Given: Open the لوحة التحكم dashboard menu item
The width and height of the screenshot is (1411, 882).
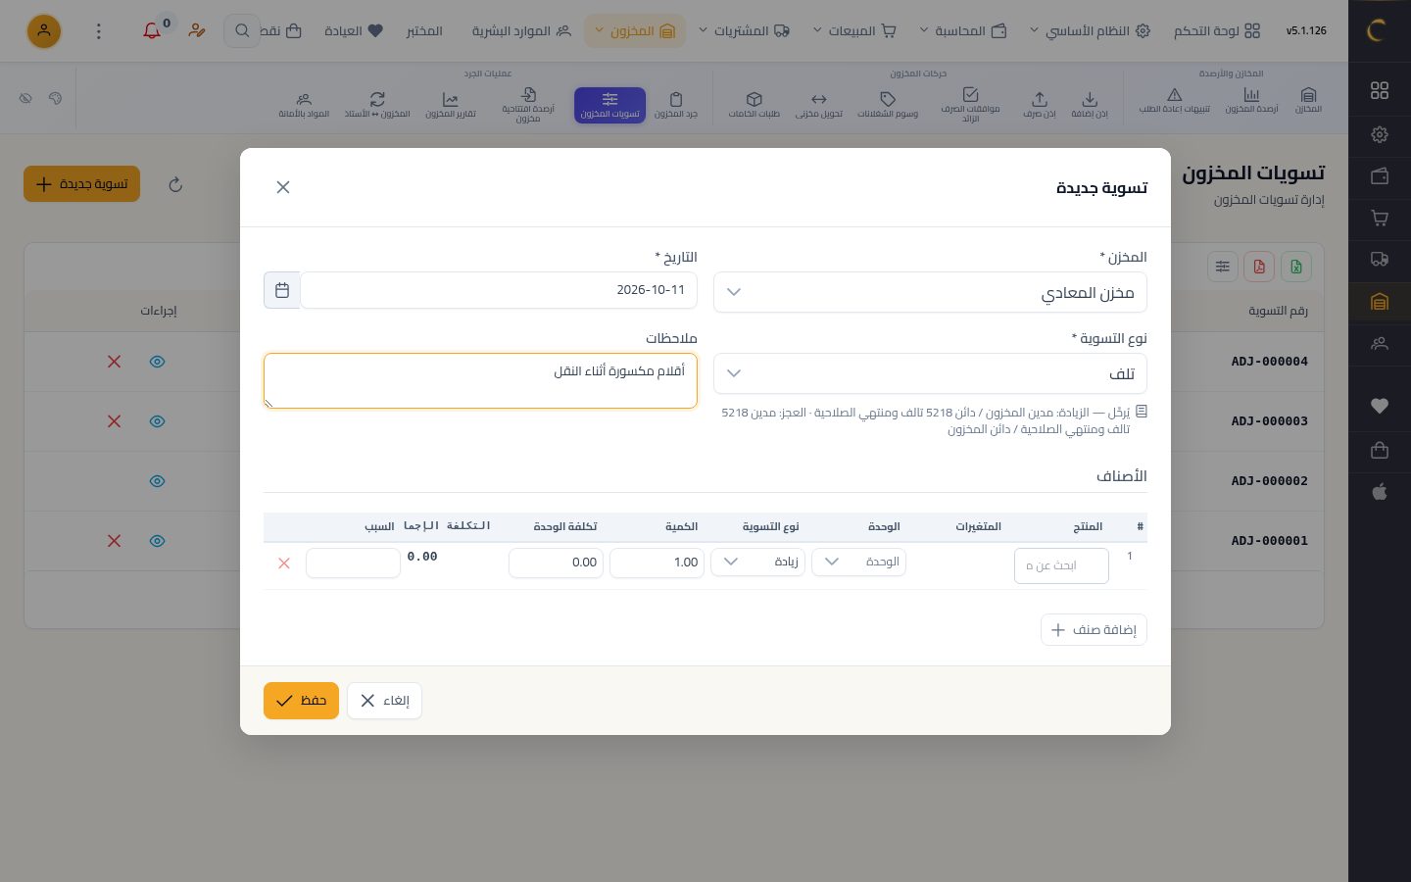Looking at the screenshot, I should click(1217, 31).
